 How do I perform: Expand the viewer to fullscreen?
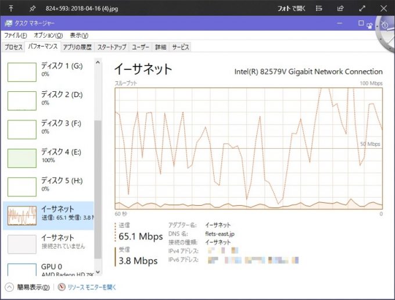362,8
